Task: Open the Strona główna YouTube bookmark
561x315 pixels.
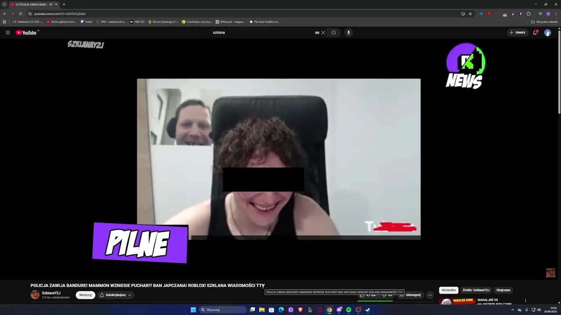Action: (x=61, y=21)
